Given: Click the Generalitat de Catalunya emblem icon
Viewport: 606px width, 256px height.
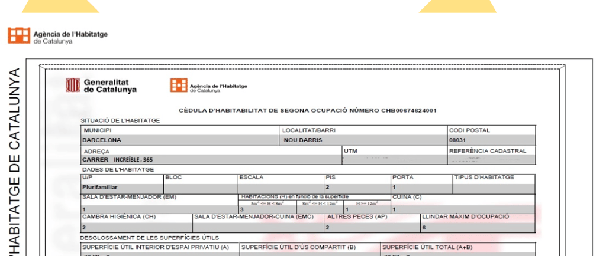Looking at the screenshot, I should pos(73,85).
